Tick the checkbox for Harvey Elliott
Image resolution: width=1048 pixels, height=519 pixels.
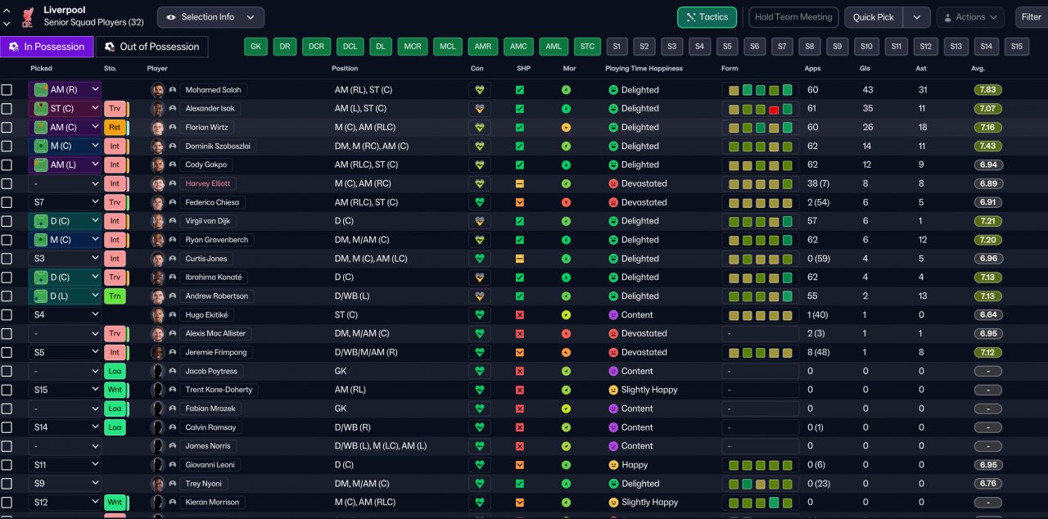point(7,183)
